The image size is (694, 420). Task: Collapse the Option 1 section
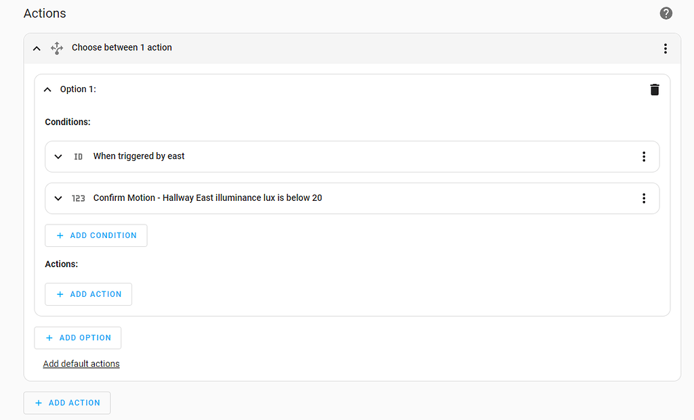point(47,89)
